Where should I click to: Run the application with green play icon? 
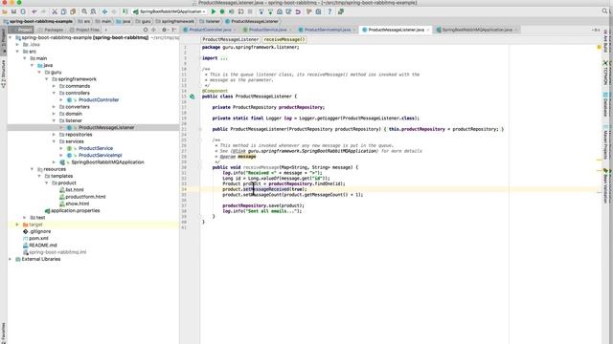pos(214,11)
